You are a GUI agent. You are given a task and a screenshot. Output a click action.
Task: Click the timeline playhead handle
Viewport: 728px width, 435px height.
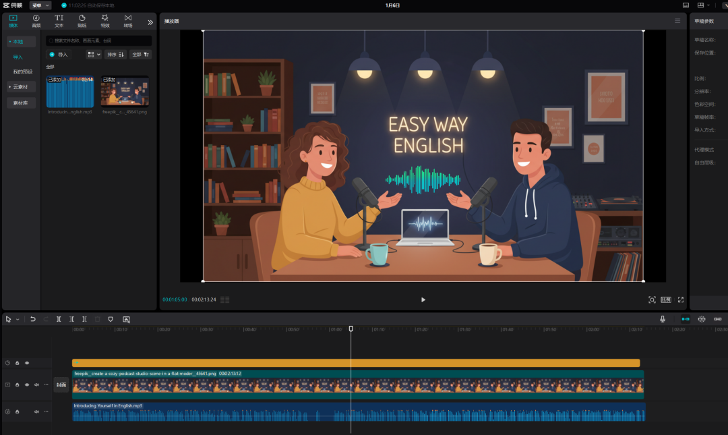point(351,328)
